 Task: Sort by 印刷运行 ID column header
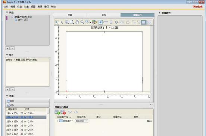coord(64,117)
